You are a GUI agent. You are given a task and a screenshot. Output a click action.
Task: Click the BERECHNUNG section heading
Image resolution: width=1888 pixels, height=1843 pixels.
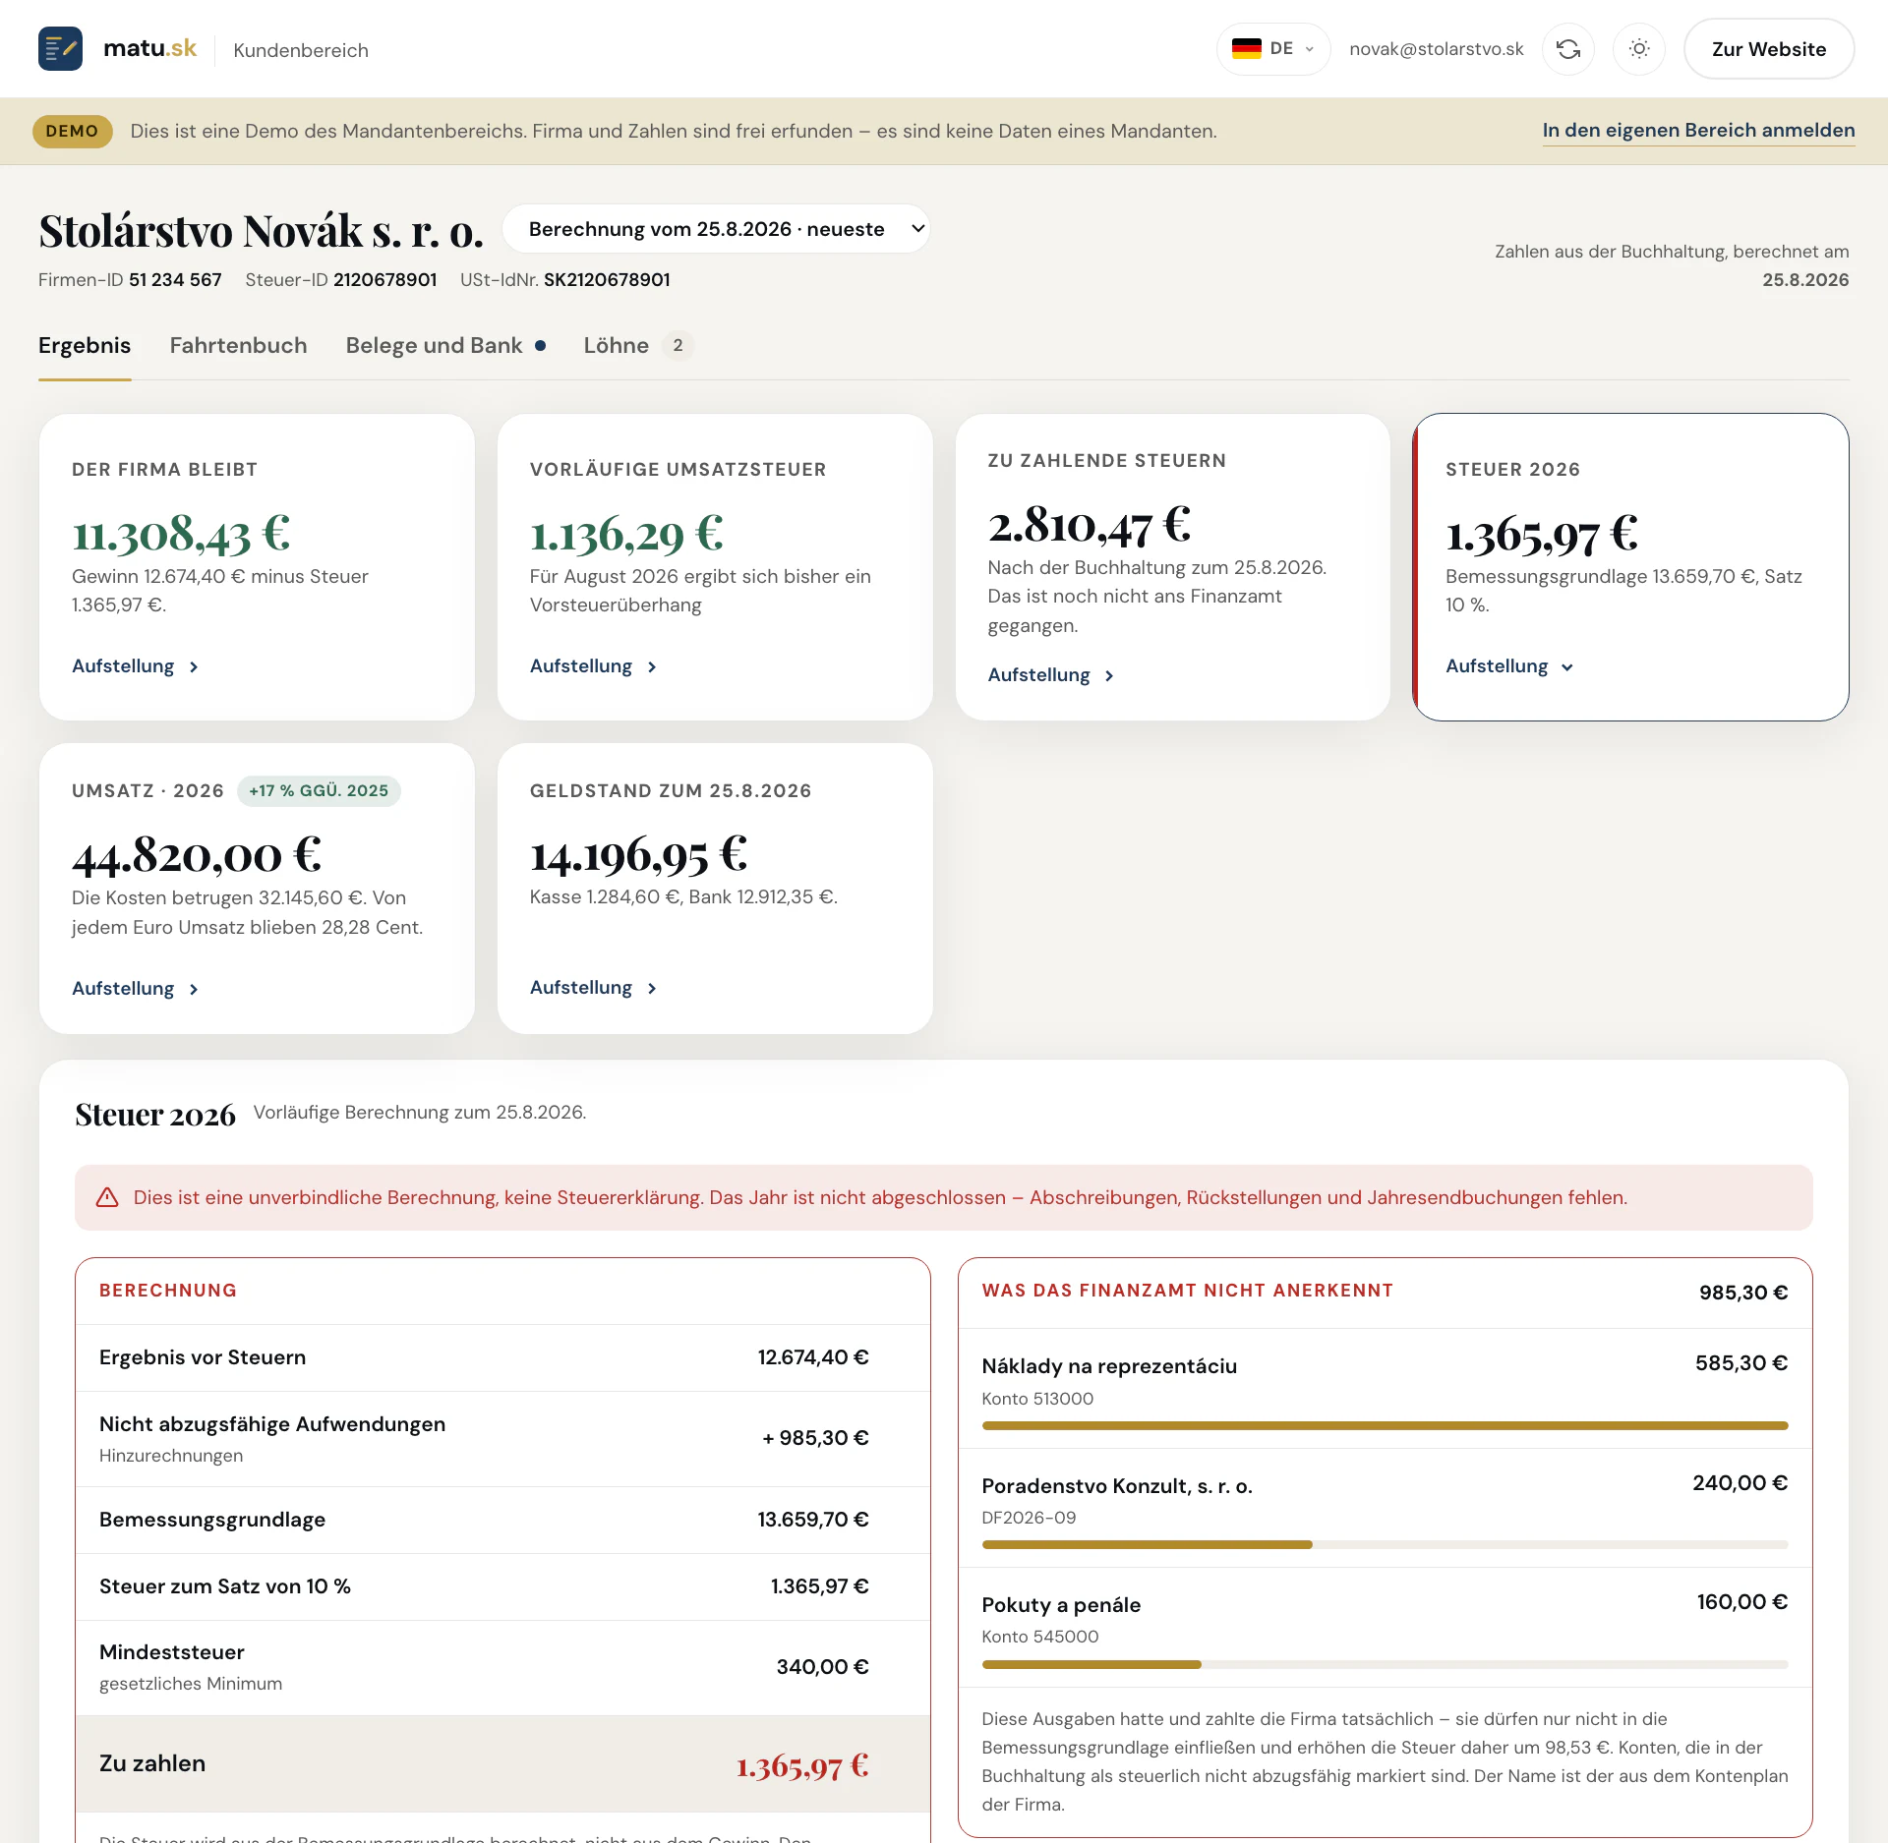point(168,1291)
